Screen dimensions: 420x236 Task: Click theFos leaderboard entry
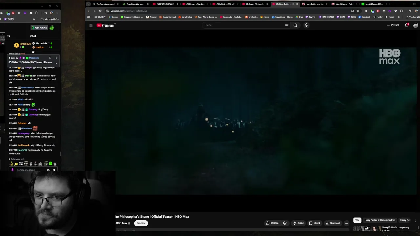(39, 47)
